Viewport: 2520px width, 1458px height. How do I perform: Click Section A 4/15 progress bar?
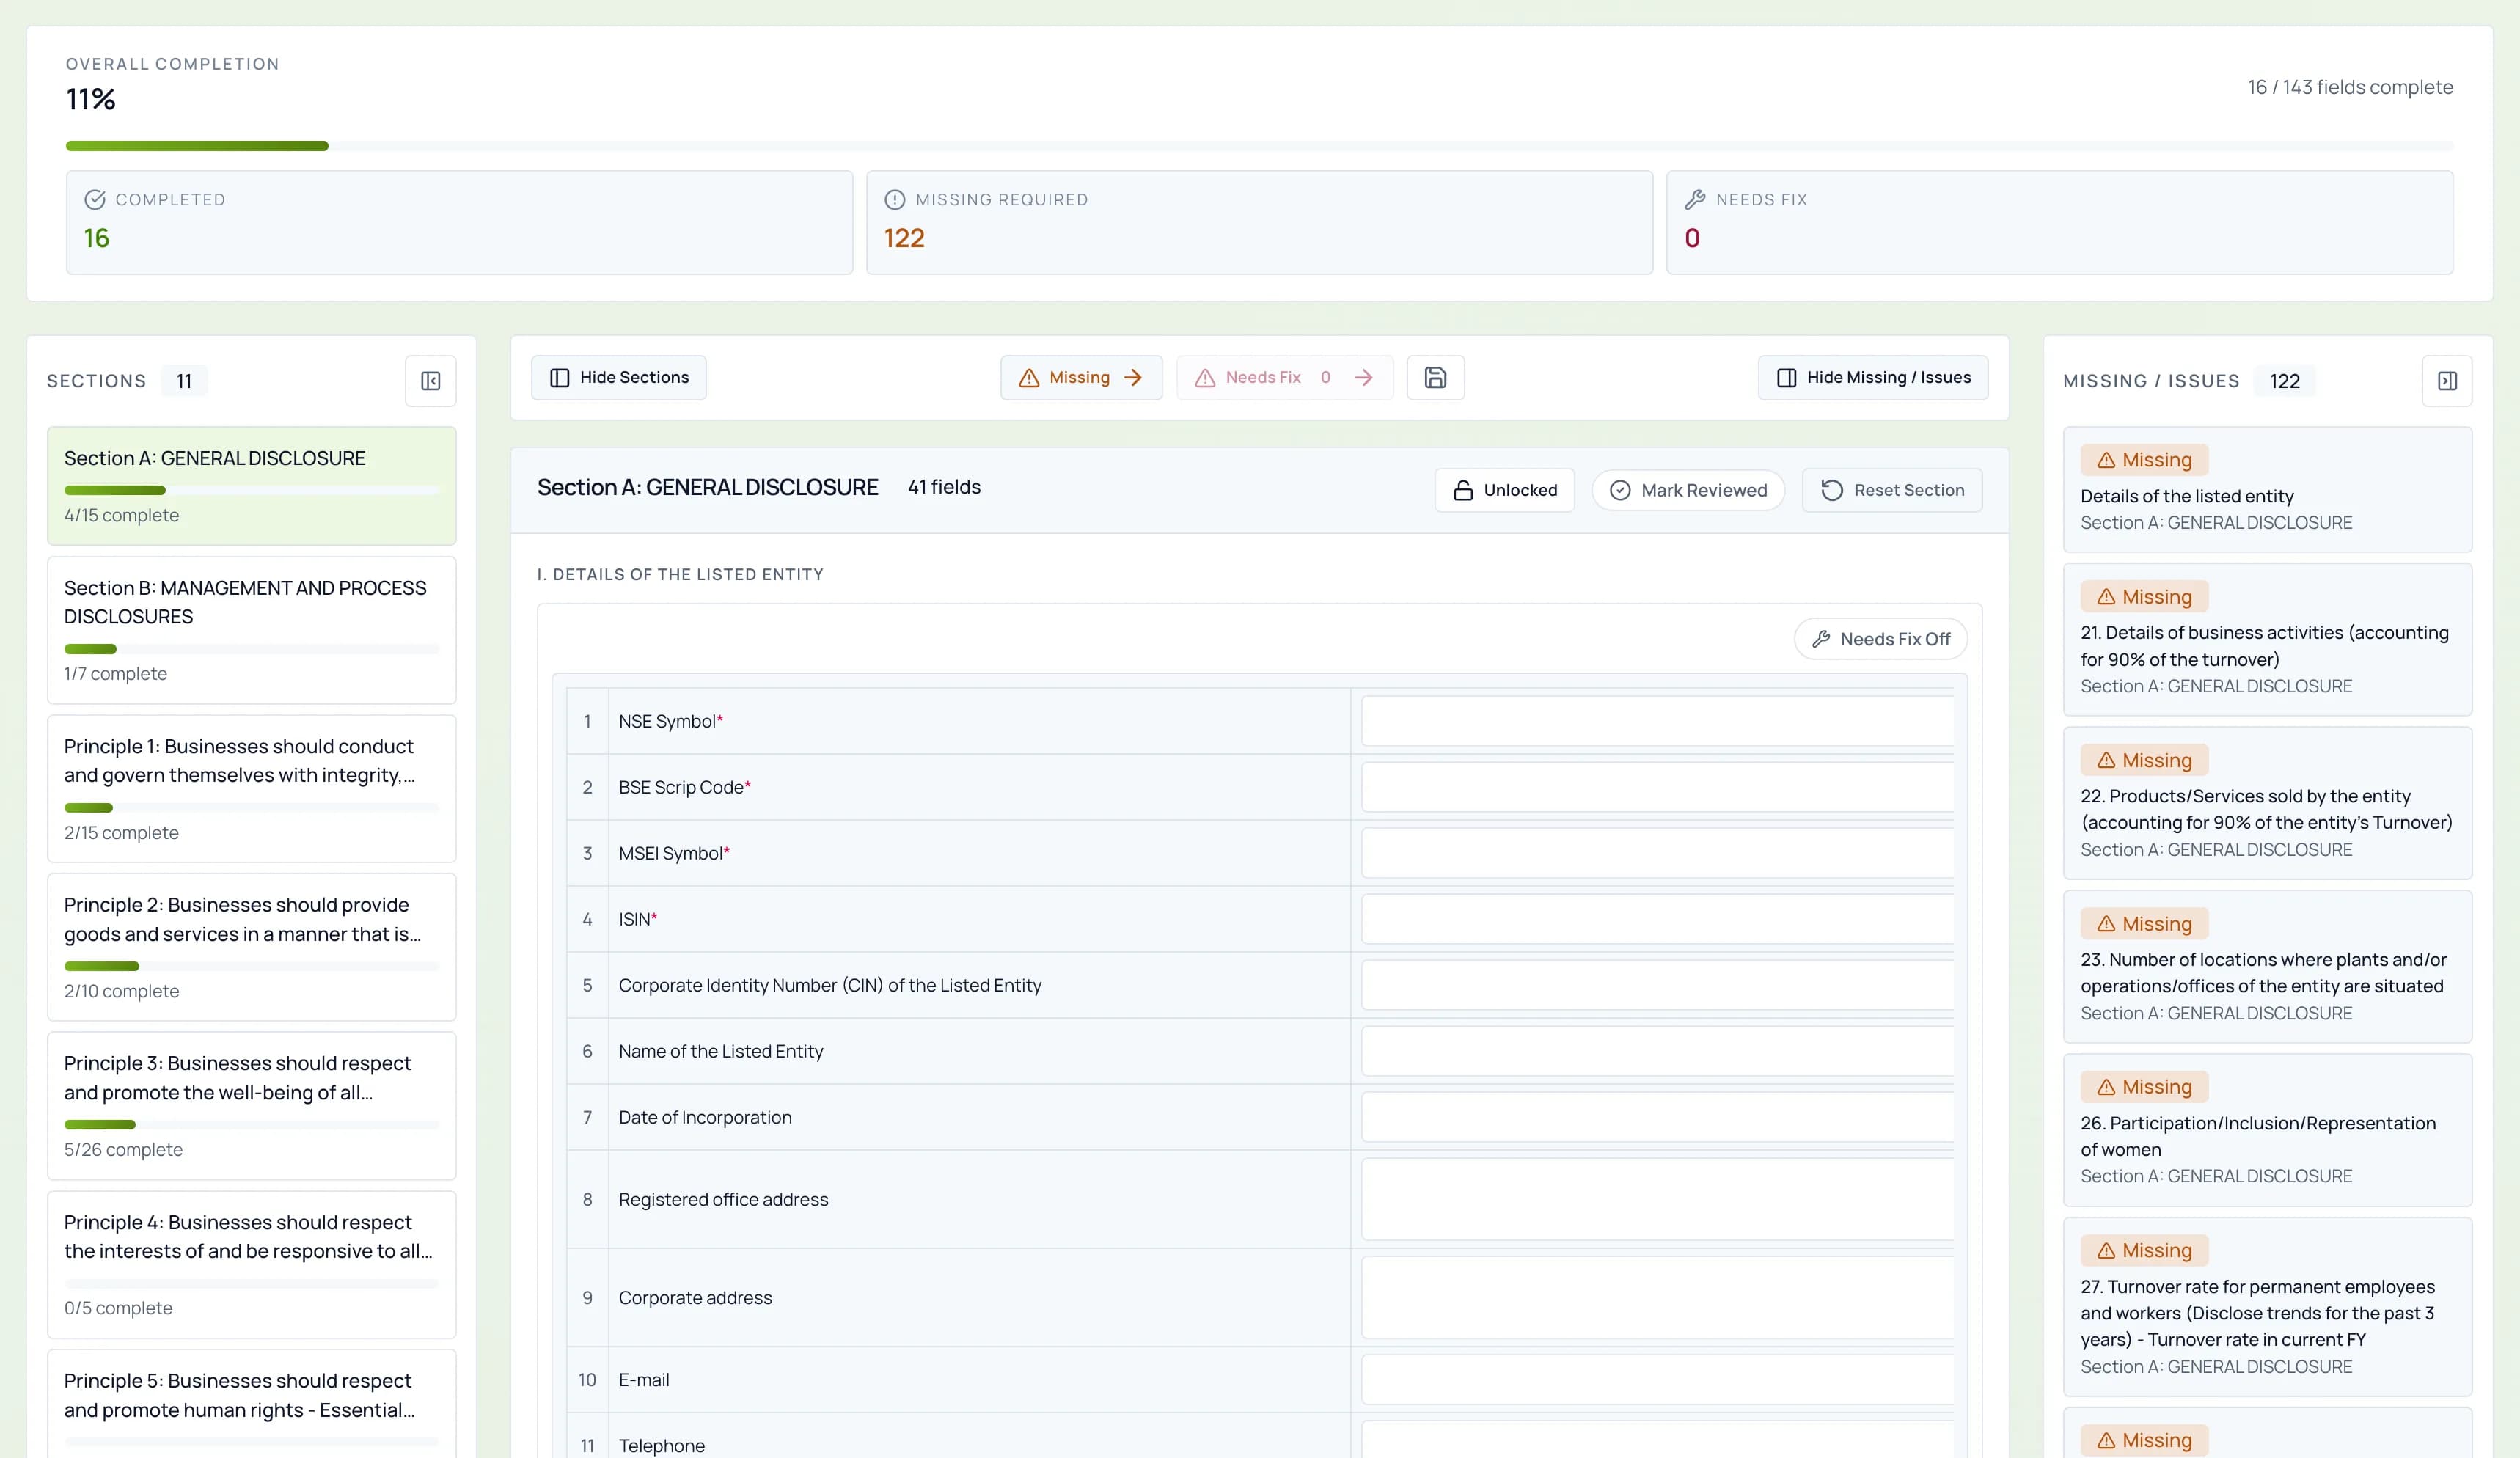pyautogui.click(x=251, y=490)
